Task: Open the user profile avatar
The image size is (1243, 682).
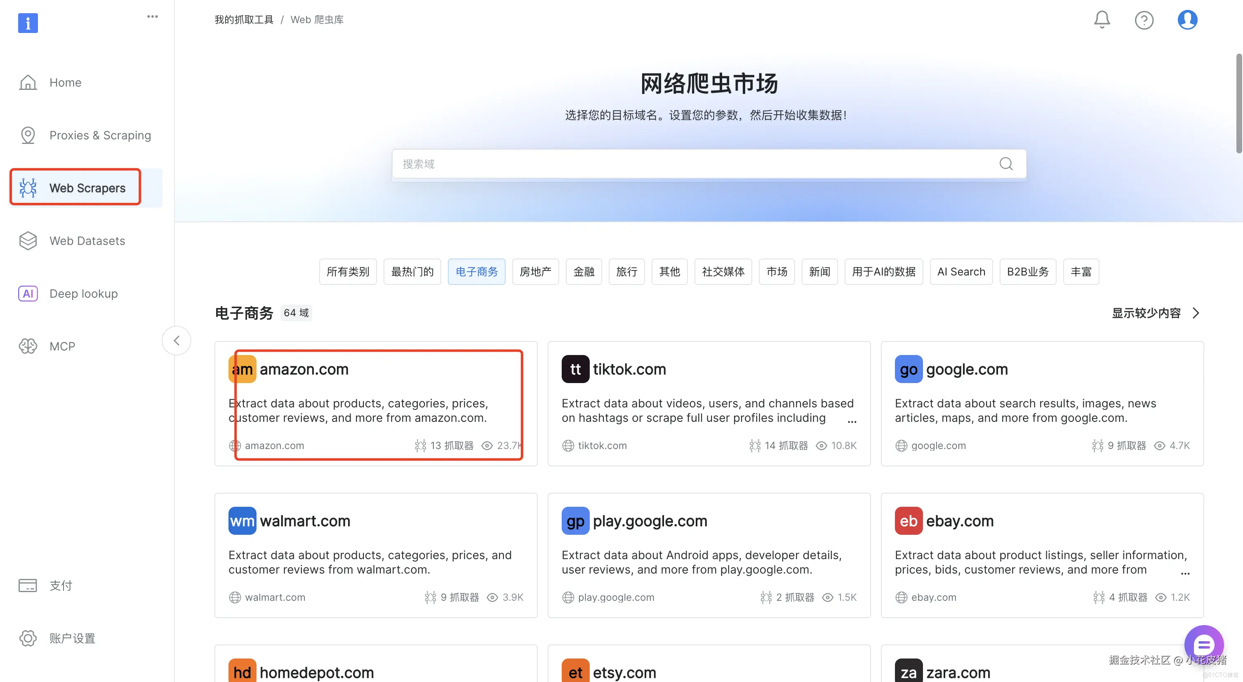Action: pyautogui.click(x=1187, y=20)
